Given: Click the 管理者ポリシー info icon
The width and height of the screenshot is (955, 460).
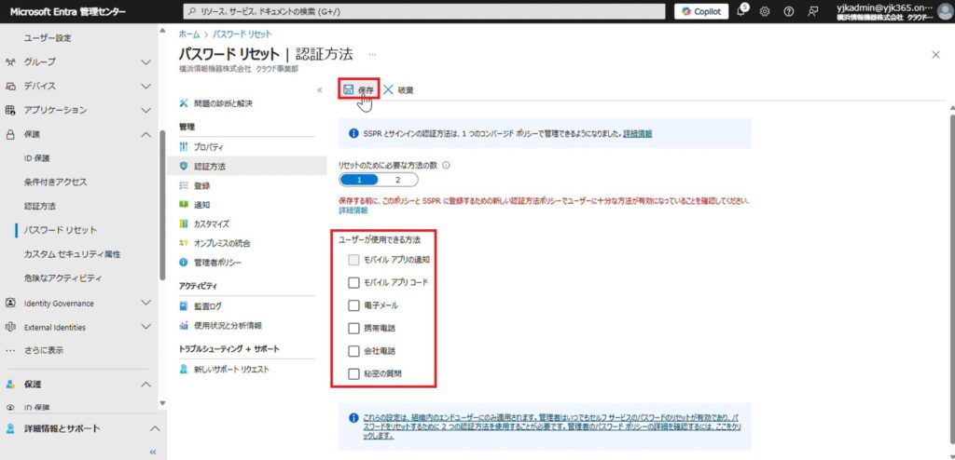Looking at the screenshot, I should [184, 263].
